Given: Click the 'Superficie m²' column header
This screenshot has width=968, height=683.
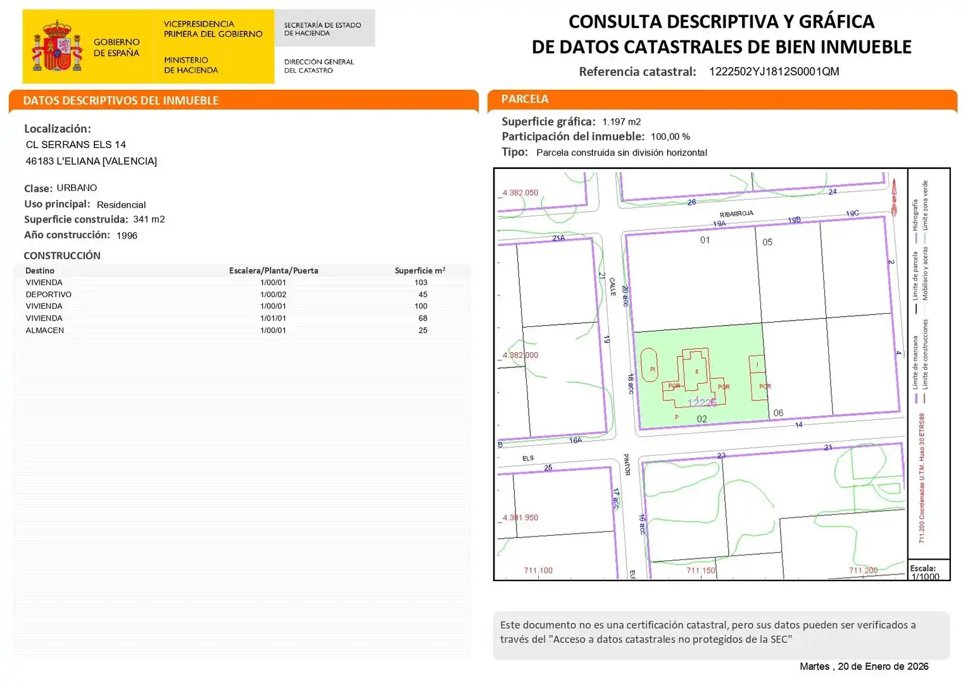Looking at the screenshot, I should (x=420, y=271).
